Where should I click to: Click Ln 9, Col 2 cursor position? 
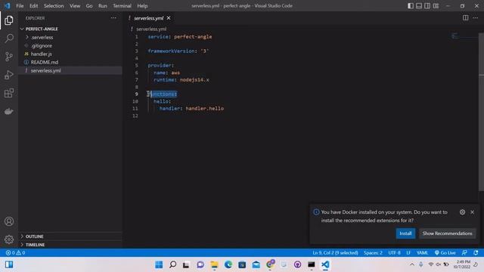point(335,252)
